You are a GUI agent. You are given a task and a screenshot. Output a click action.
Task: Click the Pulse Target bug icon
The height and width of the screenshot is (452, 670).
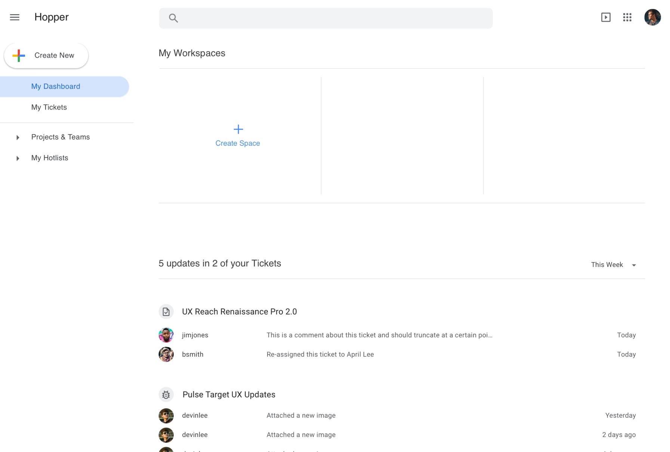(166, 394)
